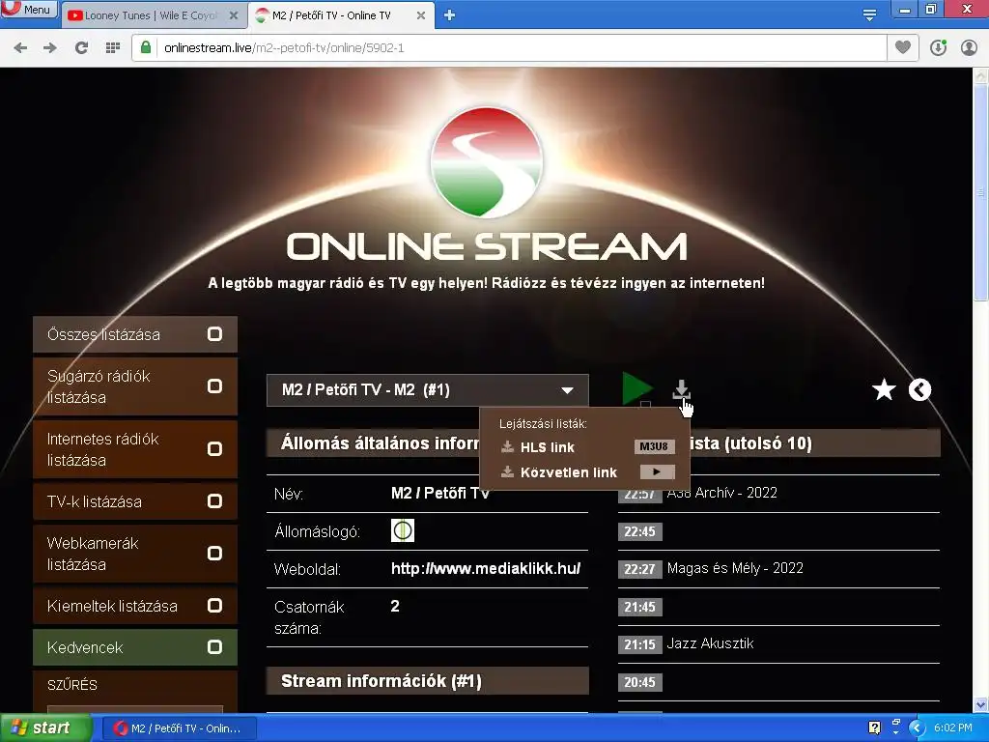Image resolution: width=989 pixels, height=742 pixels.
Task: Click the 21:15 time badge
Action: [639, 644]
